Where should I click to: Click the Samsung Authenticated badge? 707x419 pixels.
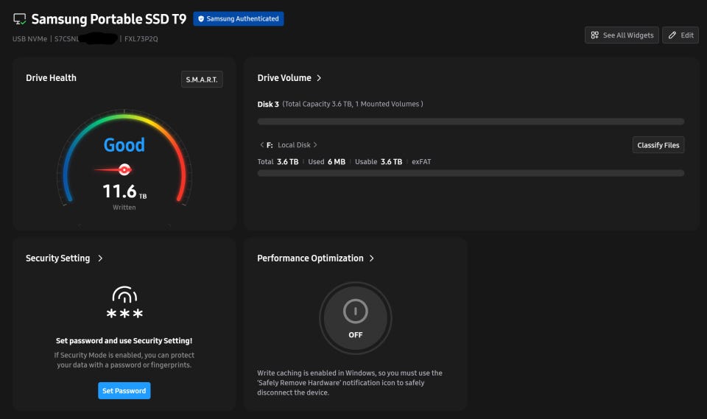click(239, 19)
